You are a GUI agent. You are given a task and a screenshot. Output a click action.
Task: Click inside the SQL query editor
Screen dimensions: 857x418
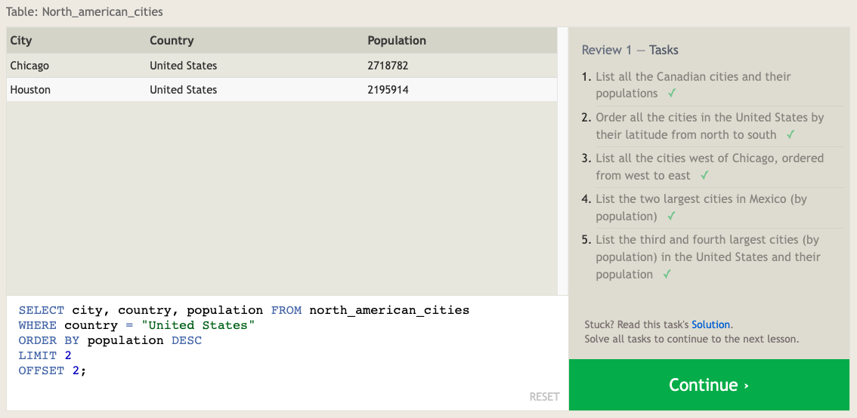coord(287,352)
